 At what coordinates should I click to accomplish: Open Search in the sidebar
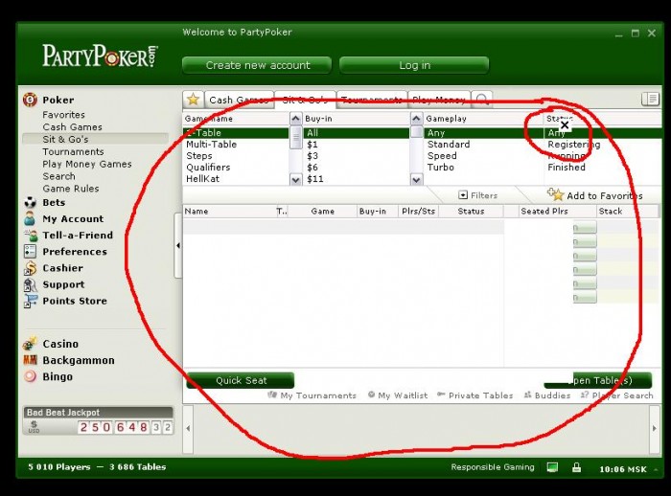[x=58, y=176]
